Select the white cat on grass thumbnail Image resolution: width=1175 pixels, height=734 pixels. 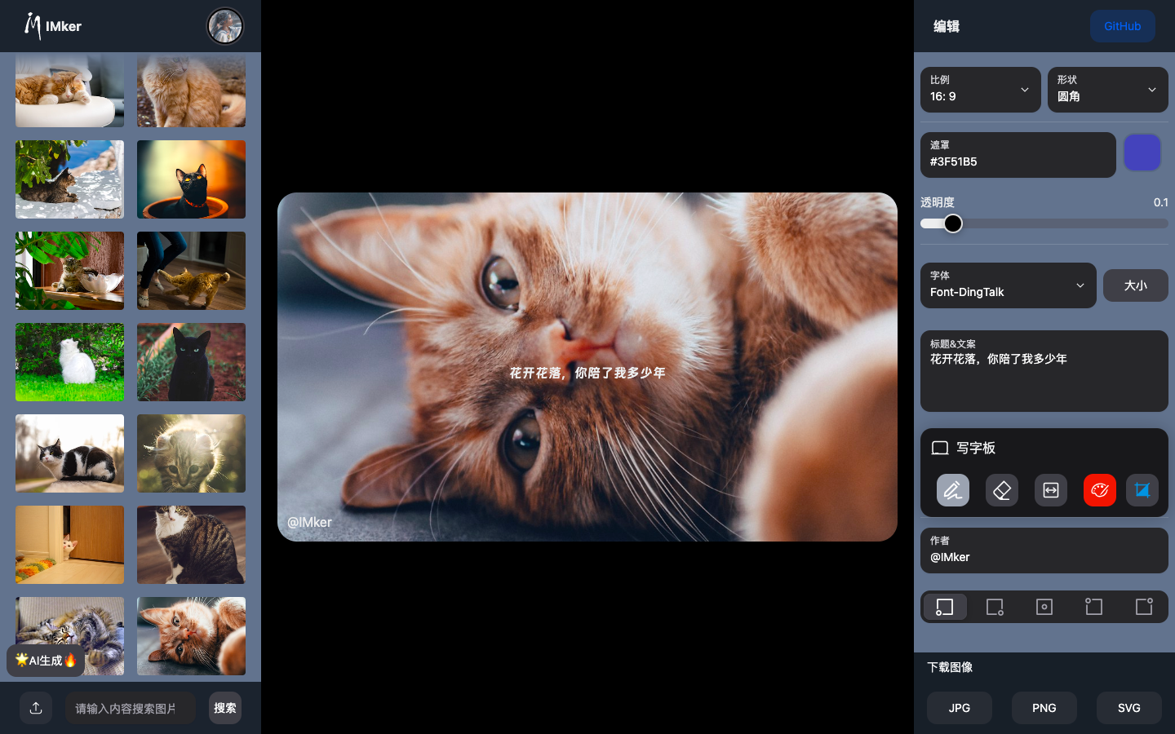coord(70,362)
